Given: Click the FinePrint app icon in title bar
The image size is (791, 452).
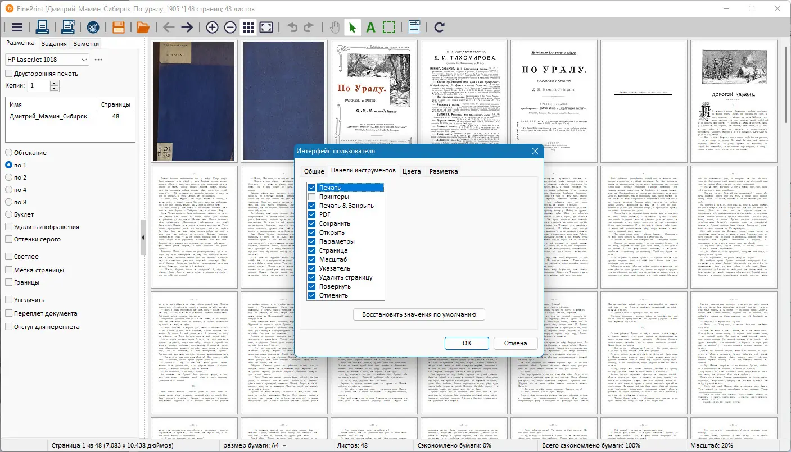Looking at the screenshot, I should pos(9,8).
